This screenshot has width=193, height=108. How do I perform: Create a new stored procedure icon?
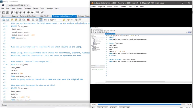pos(29,12)
